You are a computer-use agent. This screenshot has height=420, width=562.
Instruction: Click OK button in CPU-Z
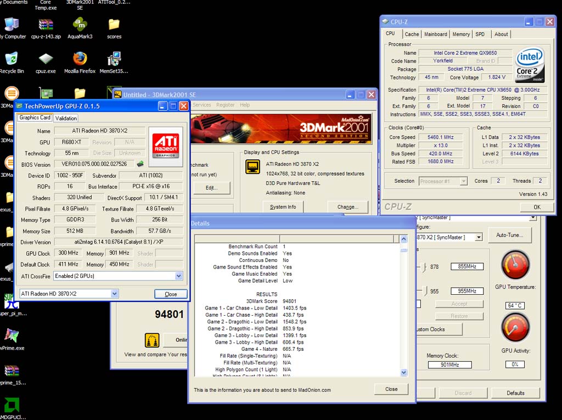point(537,207)
